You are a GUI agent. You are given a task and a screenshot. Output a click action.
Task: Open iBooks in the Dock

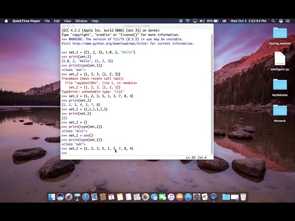tap(180, 197)
